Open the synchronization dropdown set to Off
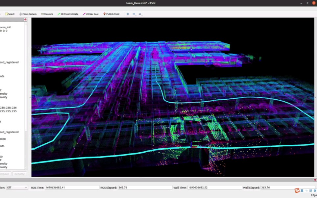Image resolution: width=317 pixels, height=198 pixels. (17, 187)
